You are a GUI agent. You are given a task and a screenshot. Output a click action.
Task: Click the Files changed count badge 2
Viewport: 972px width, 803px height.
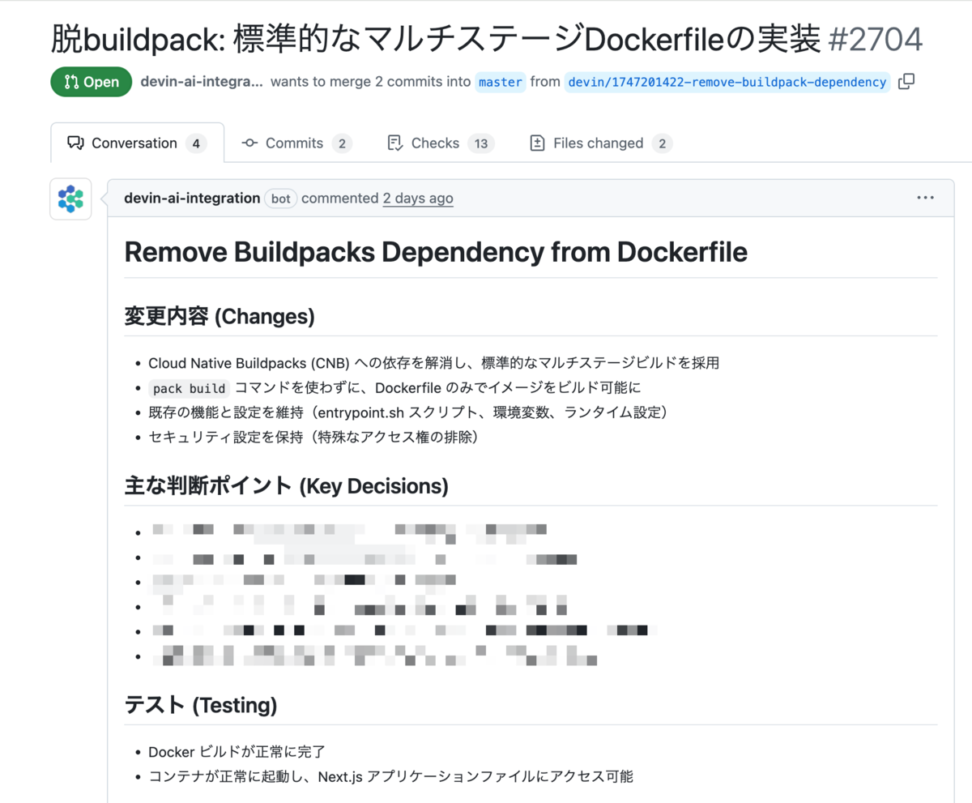pyautogui.click(x=662, y=143)
